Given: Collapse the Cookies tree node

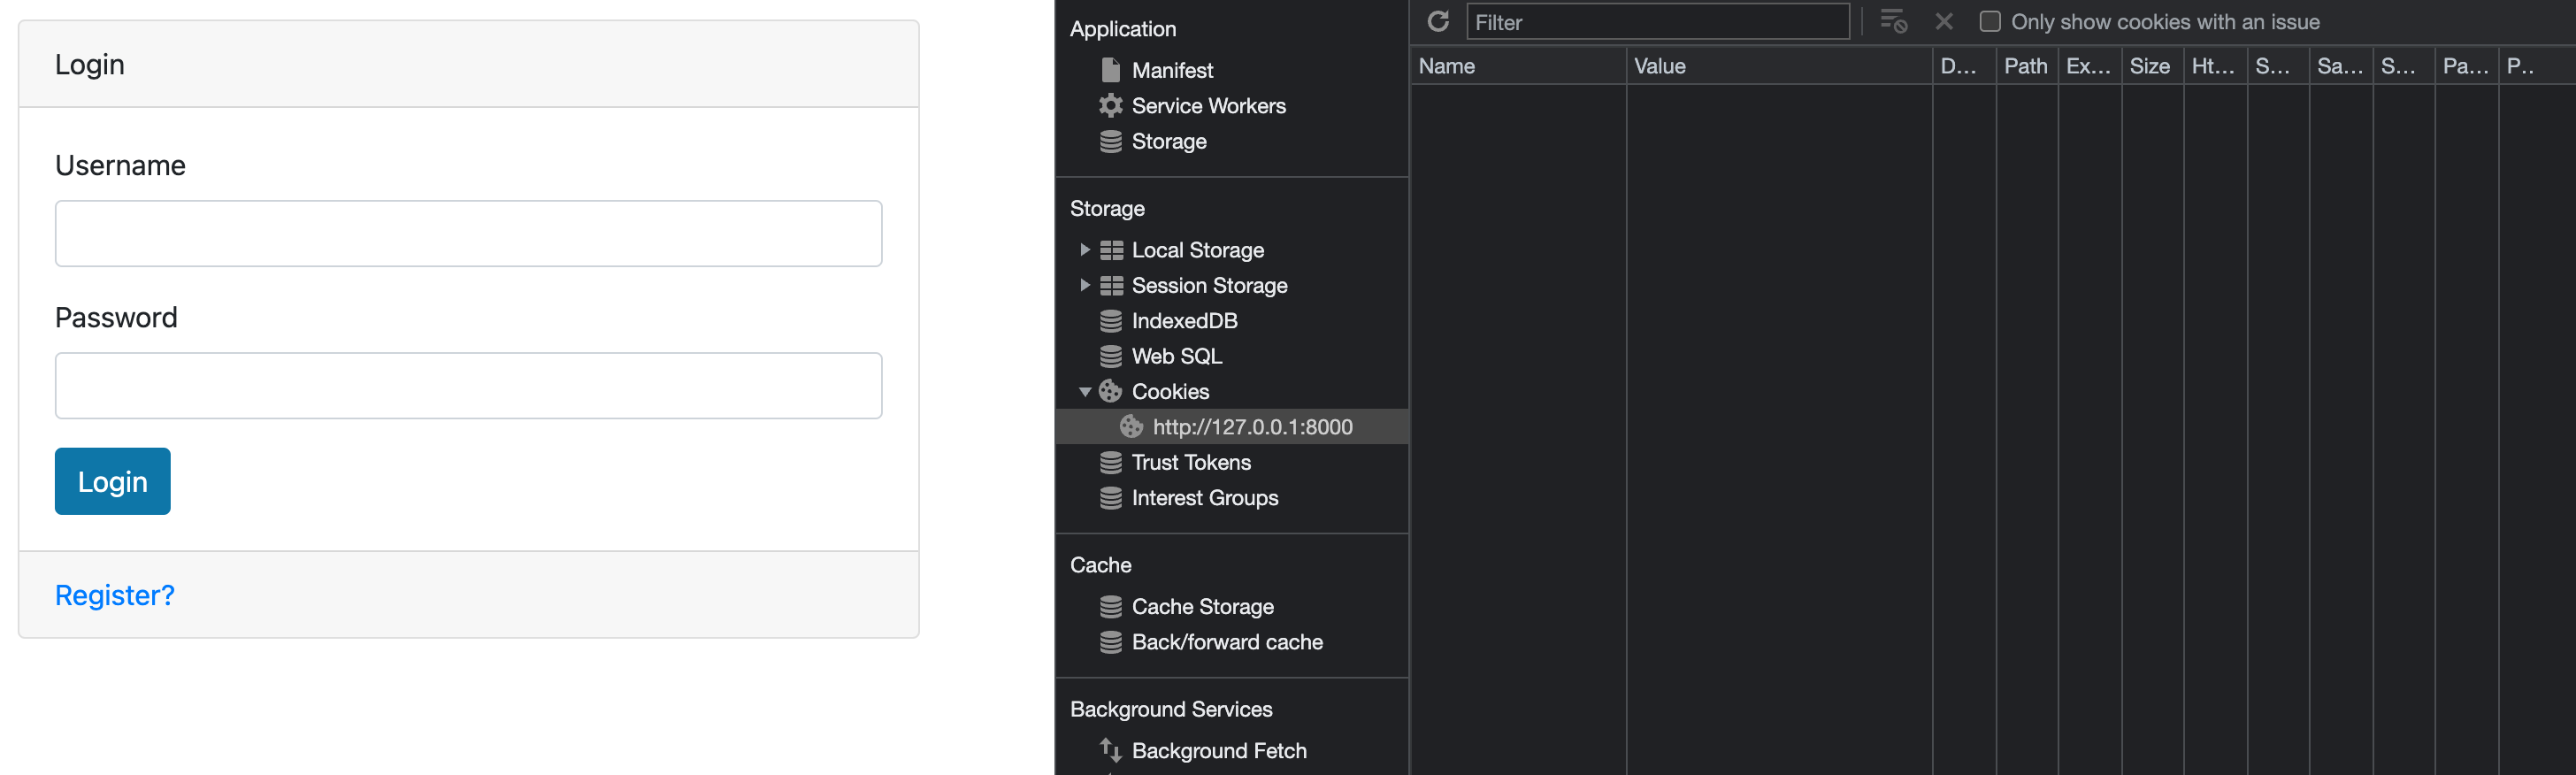Looking at the screenshot, I should click(1084, 392).
